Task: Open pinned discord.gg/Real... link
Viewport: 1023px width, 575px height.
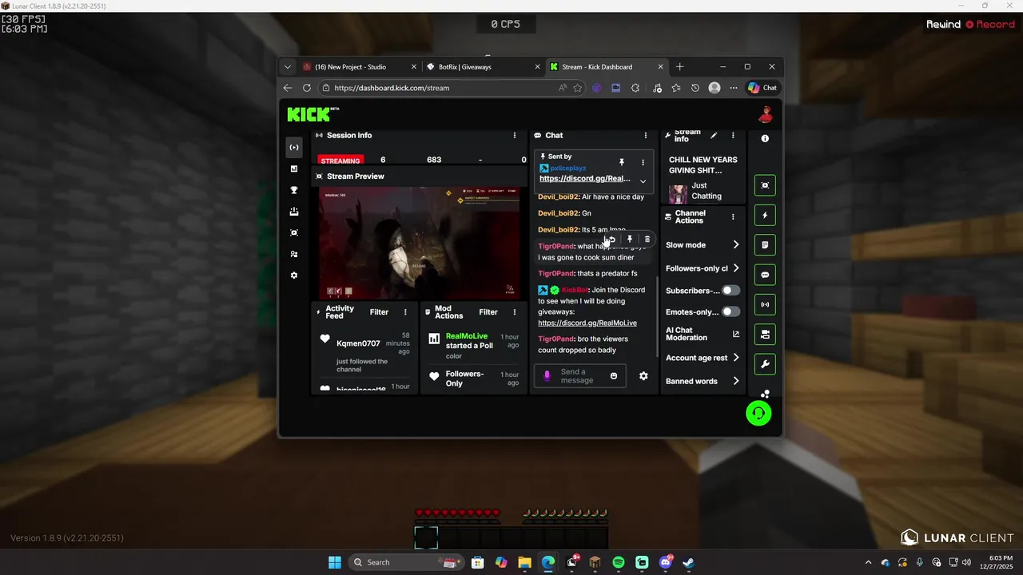Action: (585, 179)
